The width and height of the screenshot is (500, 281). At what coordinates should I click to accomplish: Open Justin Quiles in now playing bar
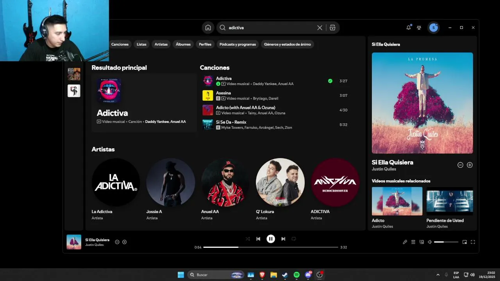pyautogui.click(x=95, y=245)
